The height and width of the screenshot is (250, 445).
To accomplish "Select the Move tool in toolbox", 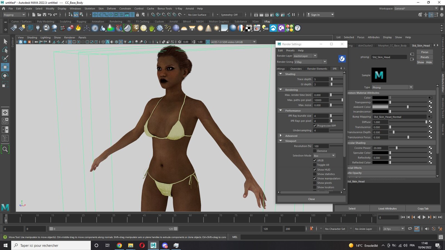I will click(5, 67).
